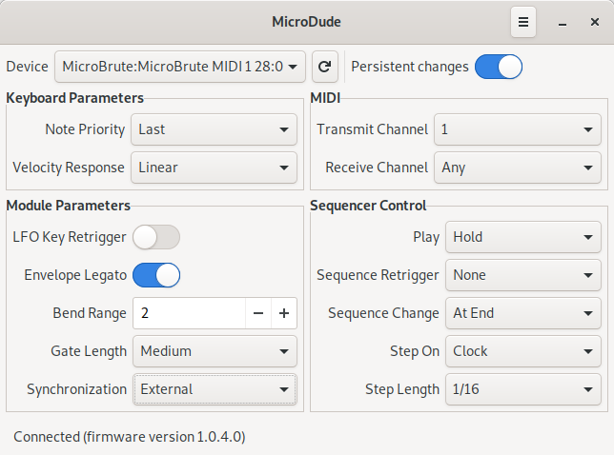Viewport: 614px width, 455px height.
Task: Open the Note Priority dropdown
Action: (214, 129)
